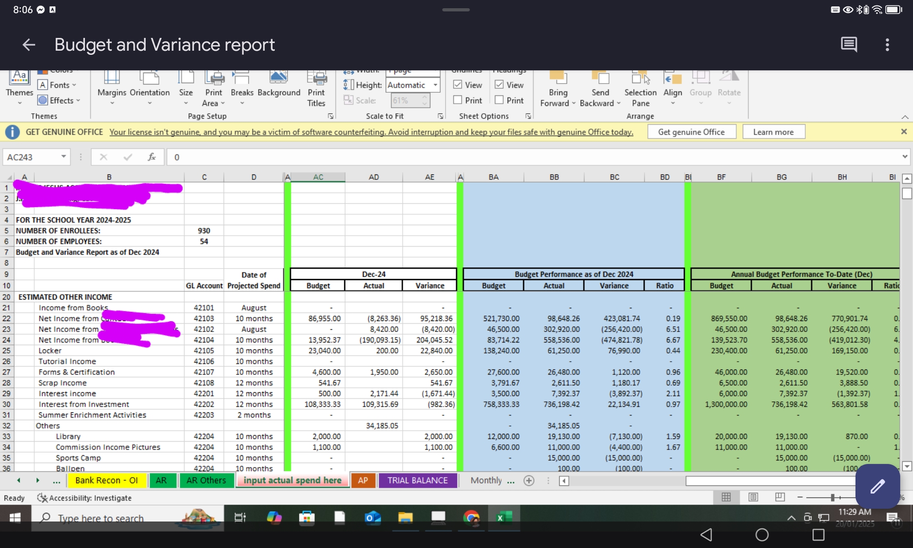Expand the Height Automatic dropdown
913x548 pixels.
tap(436, 85)
